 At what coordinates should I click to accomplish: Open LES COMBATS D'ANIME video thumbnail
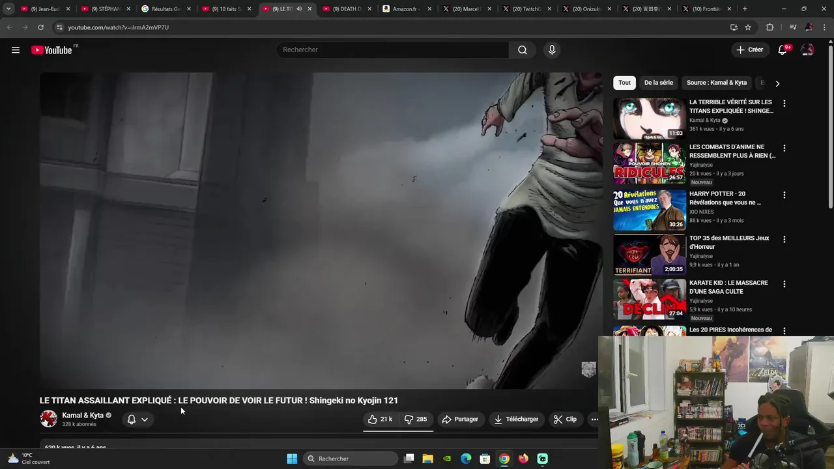[x=650, y=163]
